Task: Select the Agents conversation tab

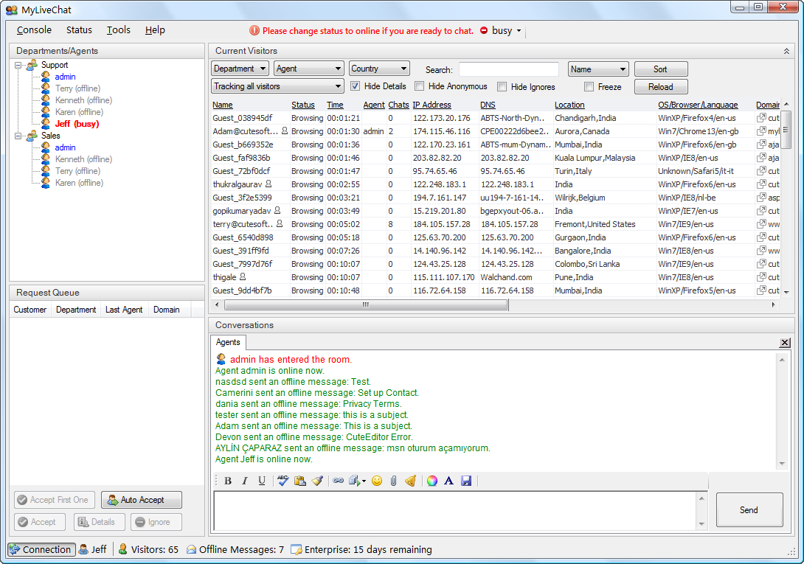Action: 228,342
